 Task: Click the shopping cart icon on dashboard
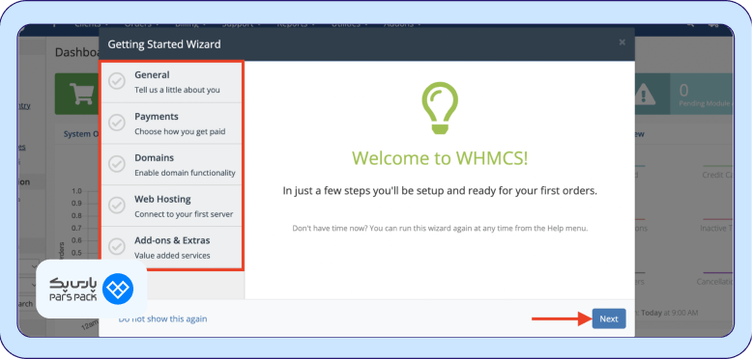click(81, 94)
